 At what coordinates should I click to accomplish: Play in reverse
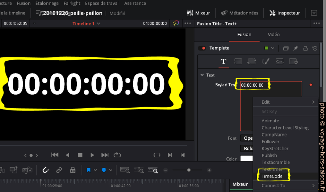67,155
